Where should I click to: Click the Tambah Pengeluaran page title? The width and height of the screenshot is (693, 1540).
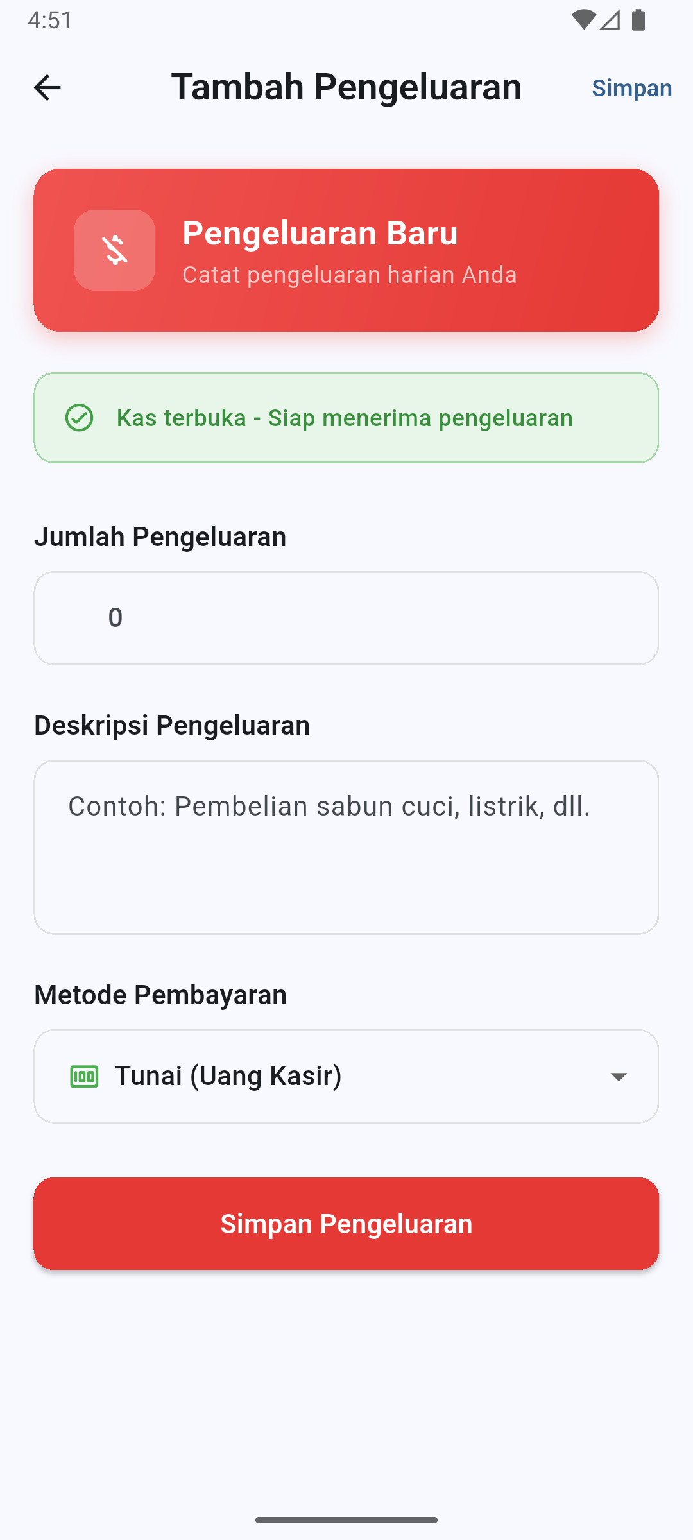coord(346,87)
